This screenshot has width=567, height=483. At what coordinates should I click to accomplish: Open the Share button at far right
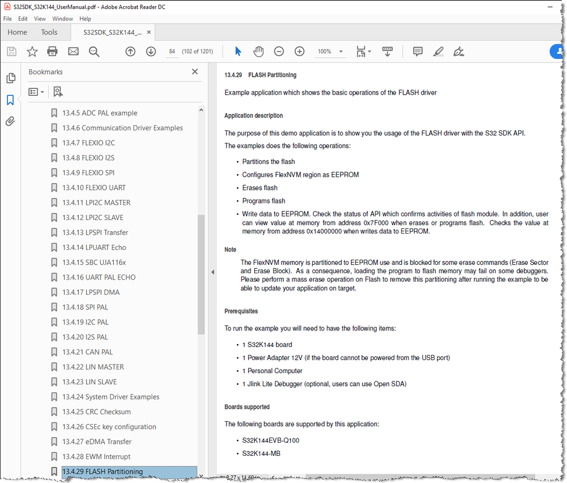[557, 51]
